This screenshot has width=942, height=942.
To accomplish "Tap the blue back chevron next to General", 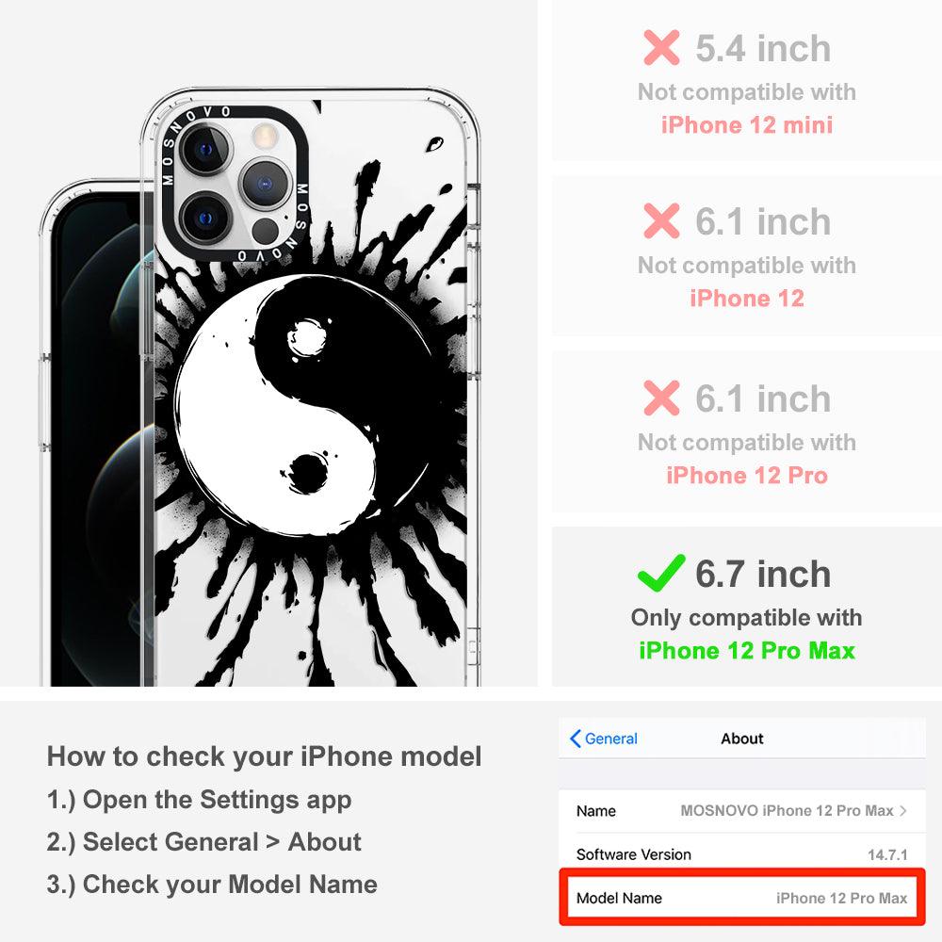I will 575,739.
